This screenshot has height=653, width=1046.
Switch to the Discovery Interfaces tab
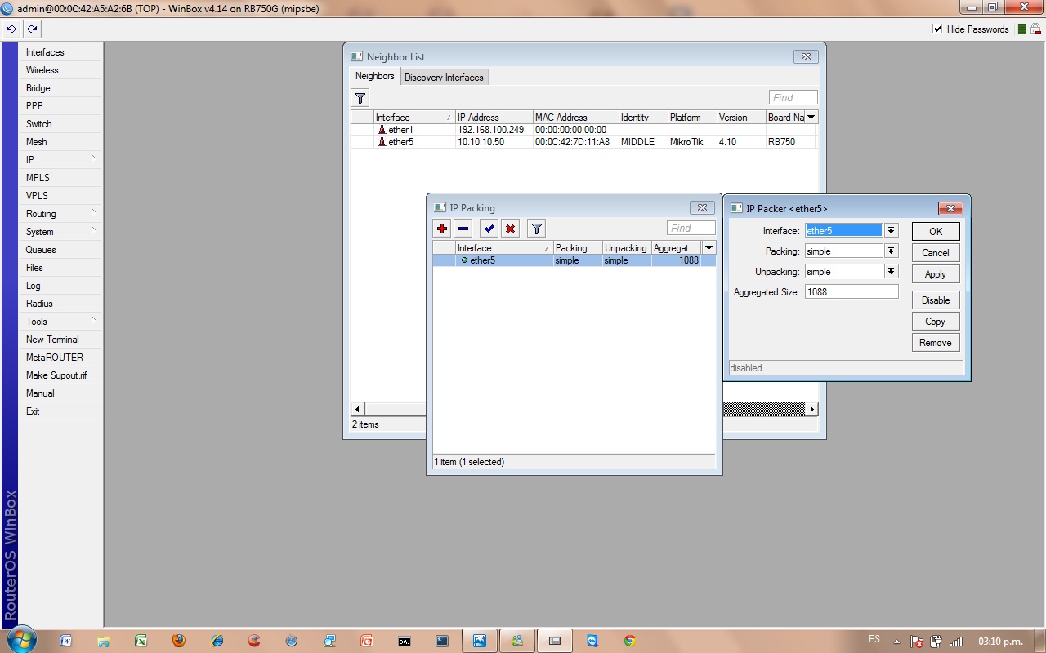coord(444,78)
